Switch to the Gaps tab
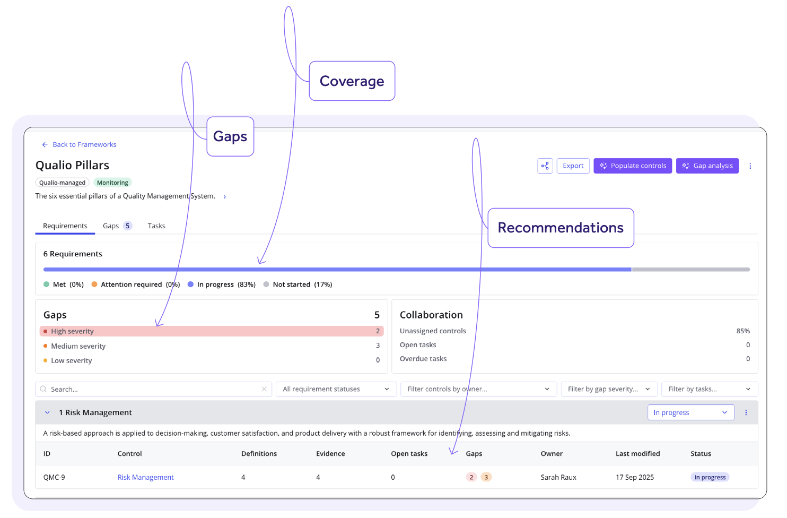The height and width of the screenshot is (518, 787). 110,226
